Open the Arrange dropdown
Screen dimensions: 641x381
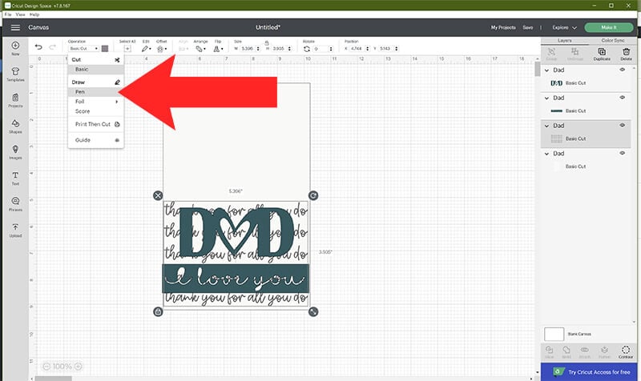pyautogui.click(x=200, y=49)
